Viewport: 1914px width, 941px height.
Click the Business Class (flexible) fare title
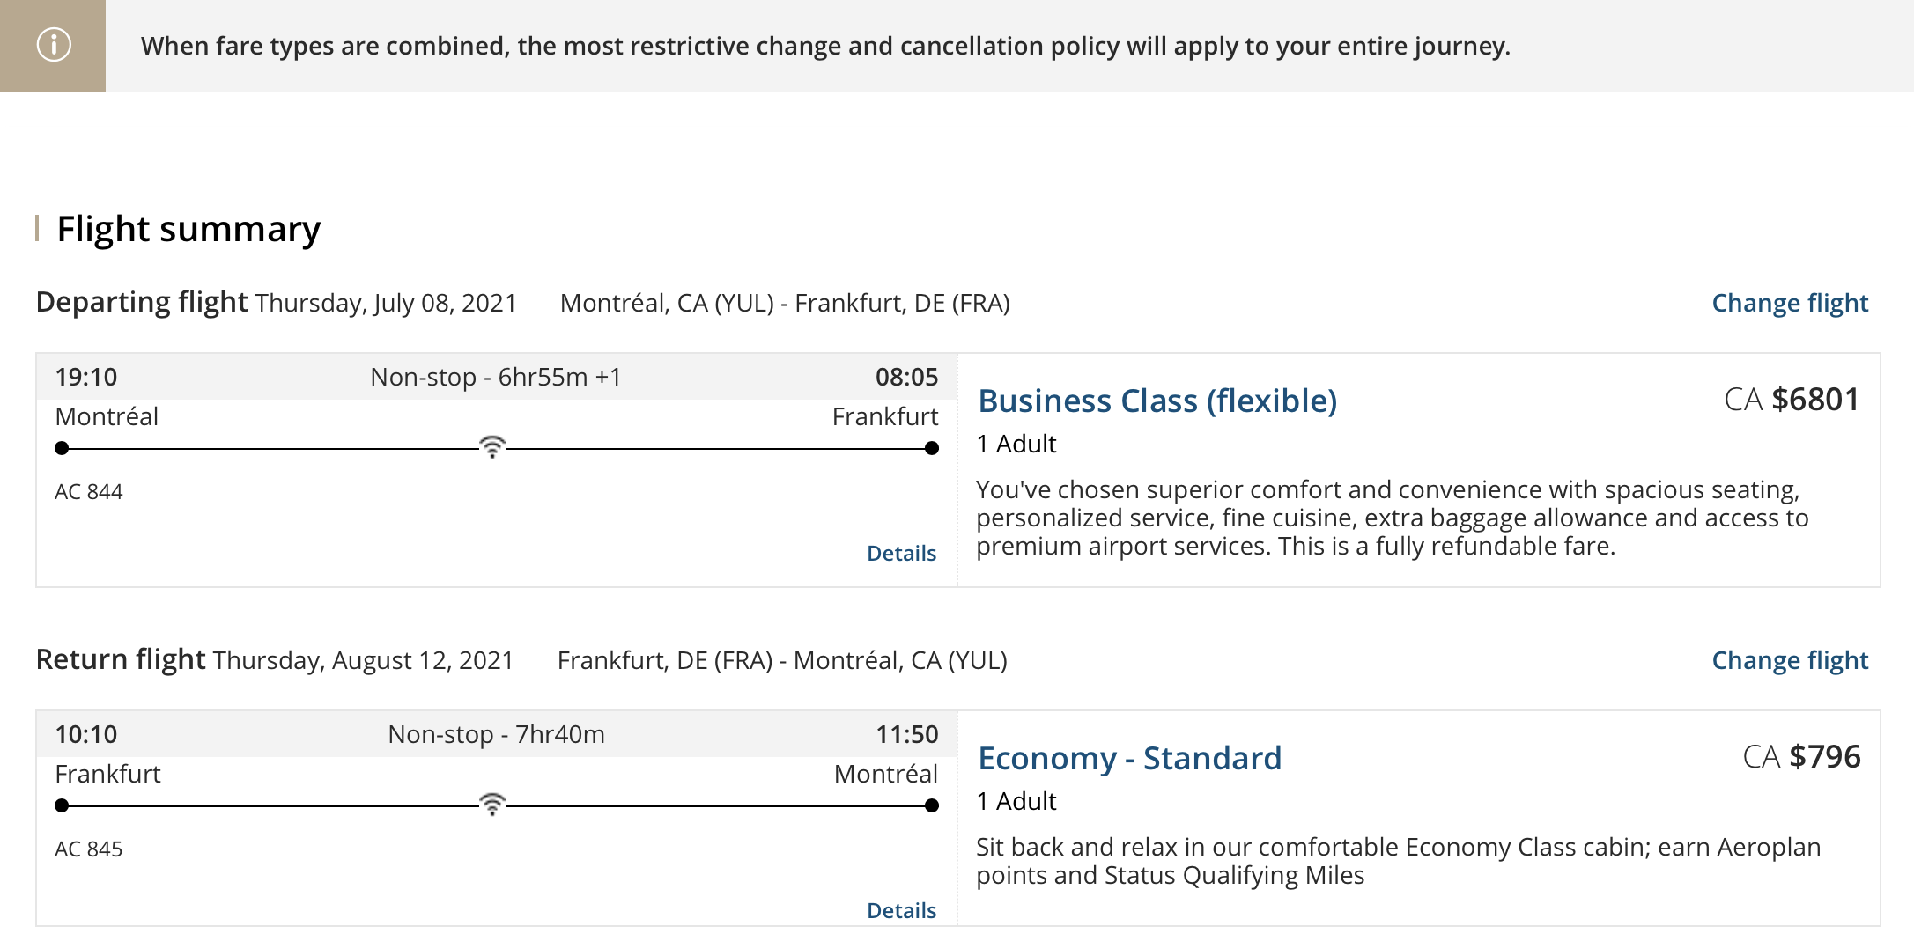(1157, 401)
